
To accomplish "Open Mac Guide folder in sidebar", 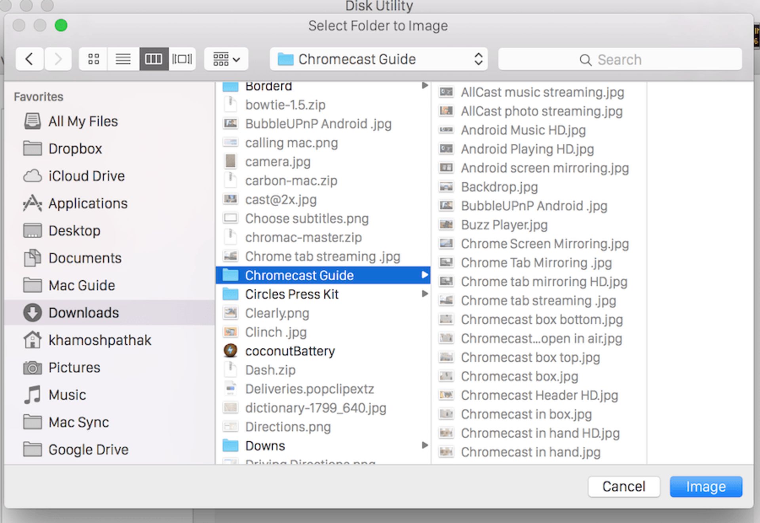I will tap(109, 285).
